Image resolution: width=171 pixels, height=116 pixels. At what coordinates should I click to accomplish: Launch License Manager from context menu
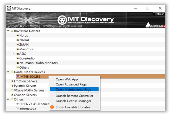pos(73,101)
